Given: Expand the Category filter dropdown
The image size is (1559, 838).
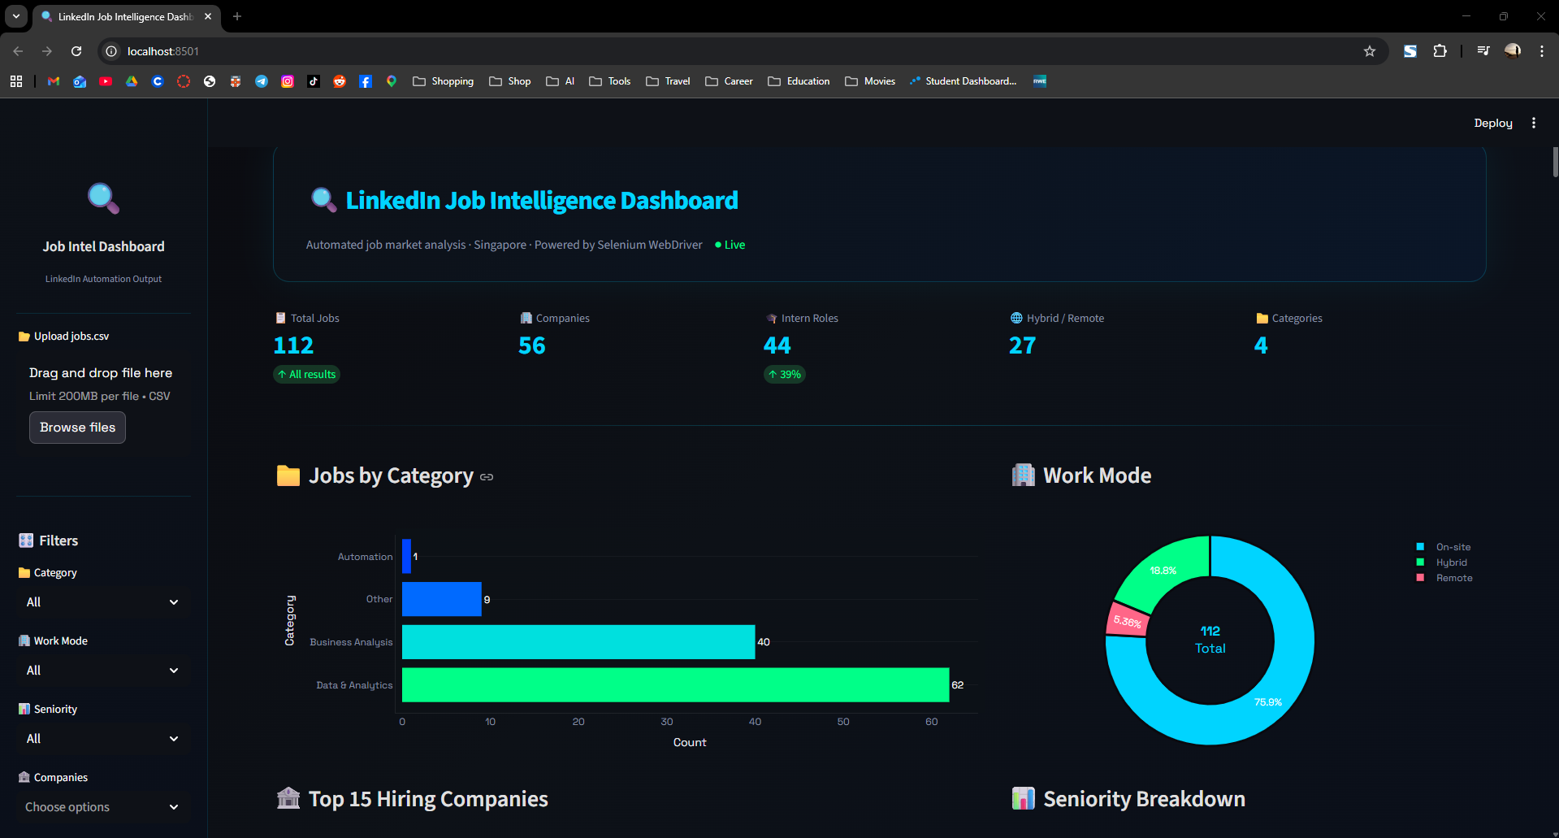Looking at the screenshot, I should tap(103, 602).
